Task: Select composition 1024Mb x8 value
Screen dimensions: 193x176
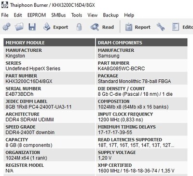Action: tap(133, 107)
